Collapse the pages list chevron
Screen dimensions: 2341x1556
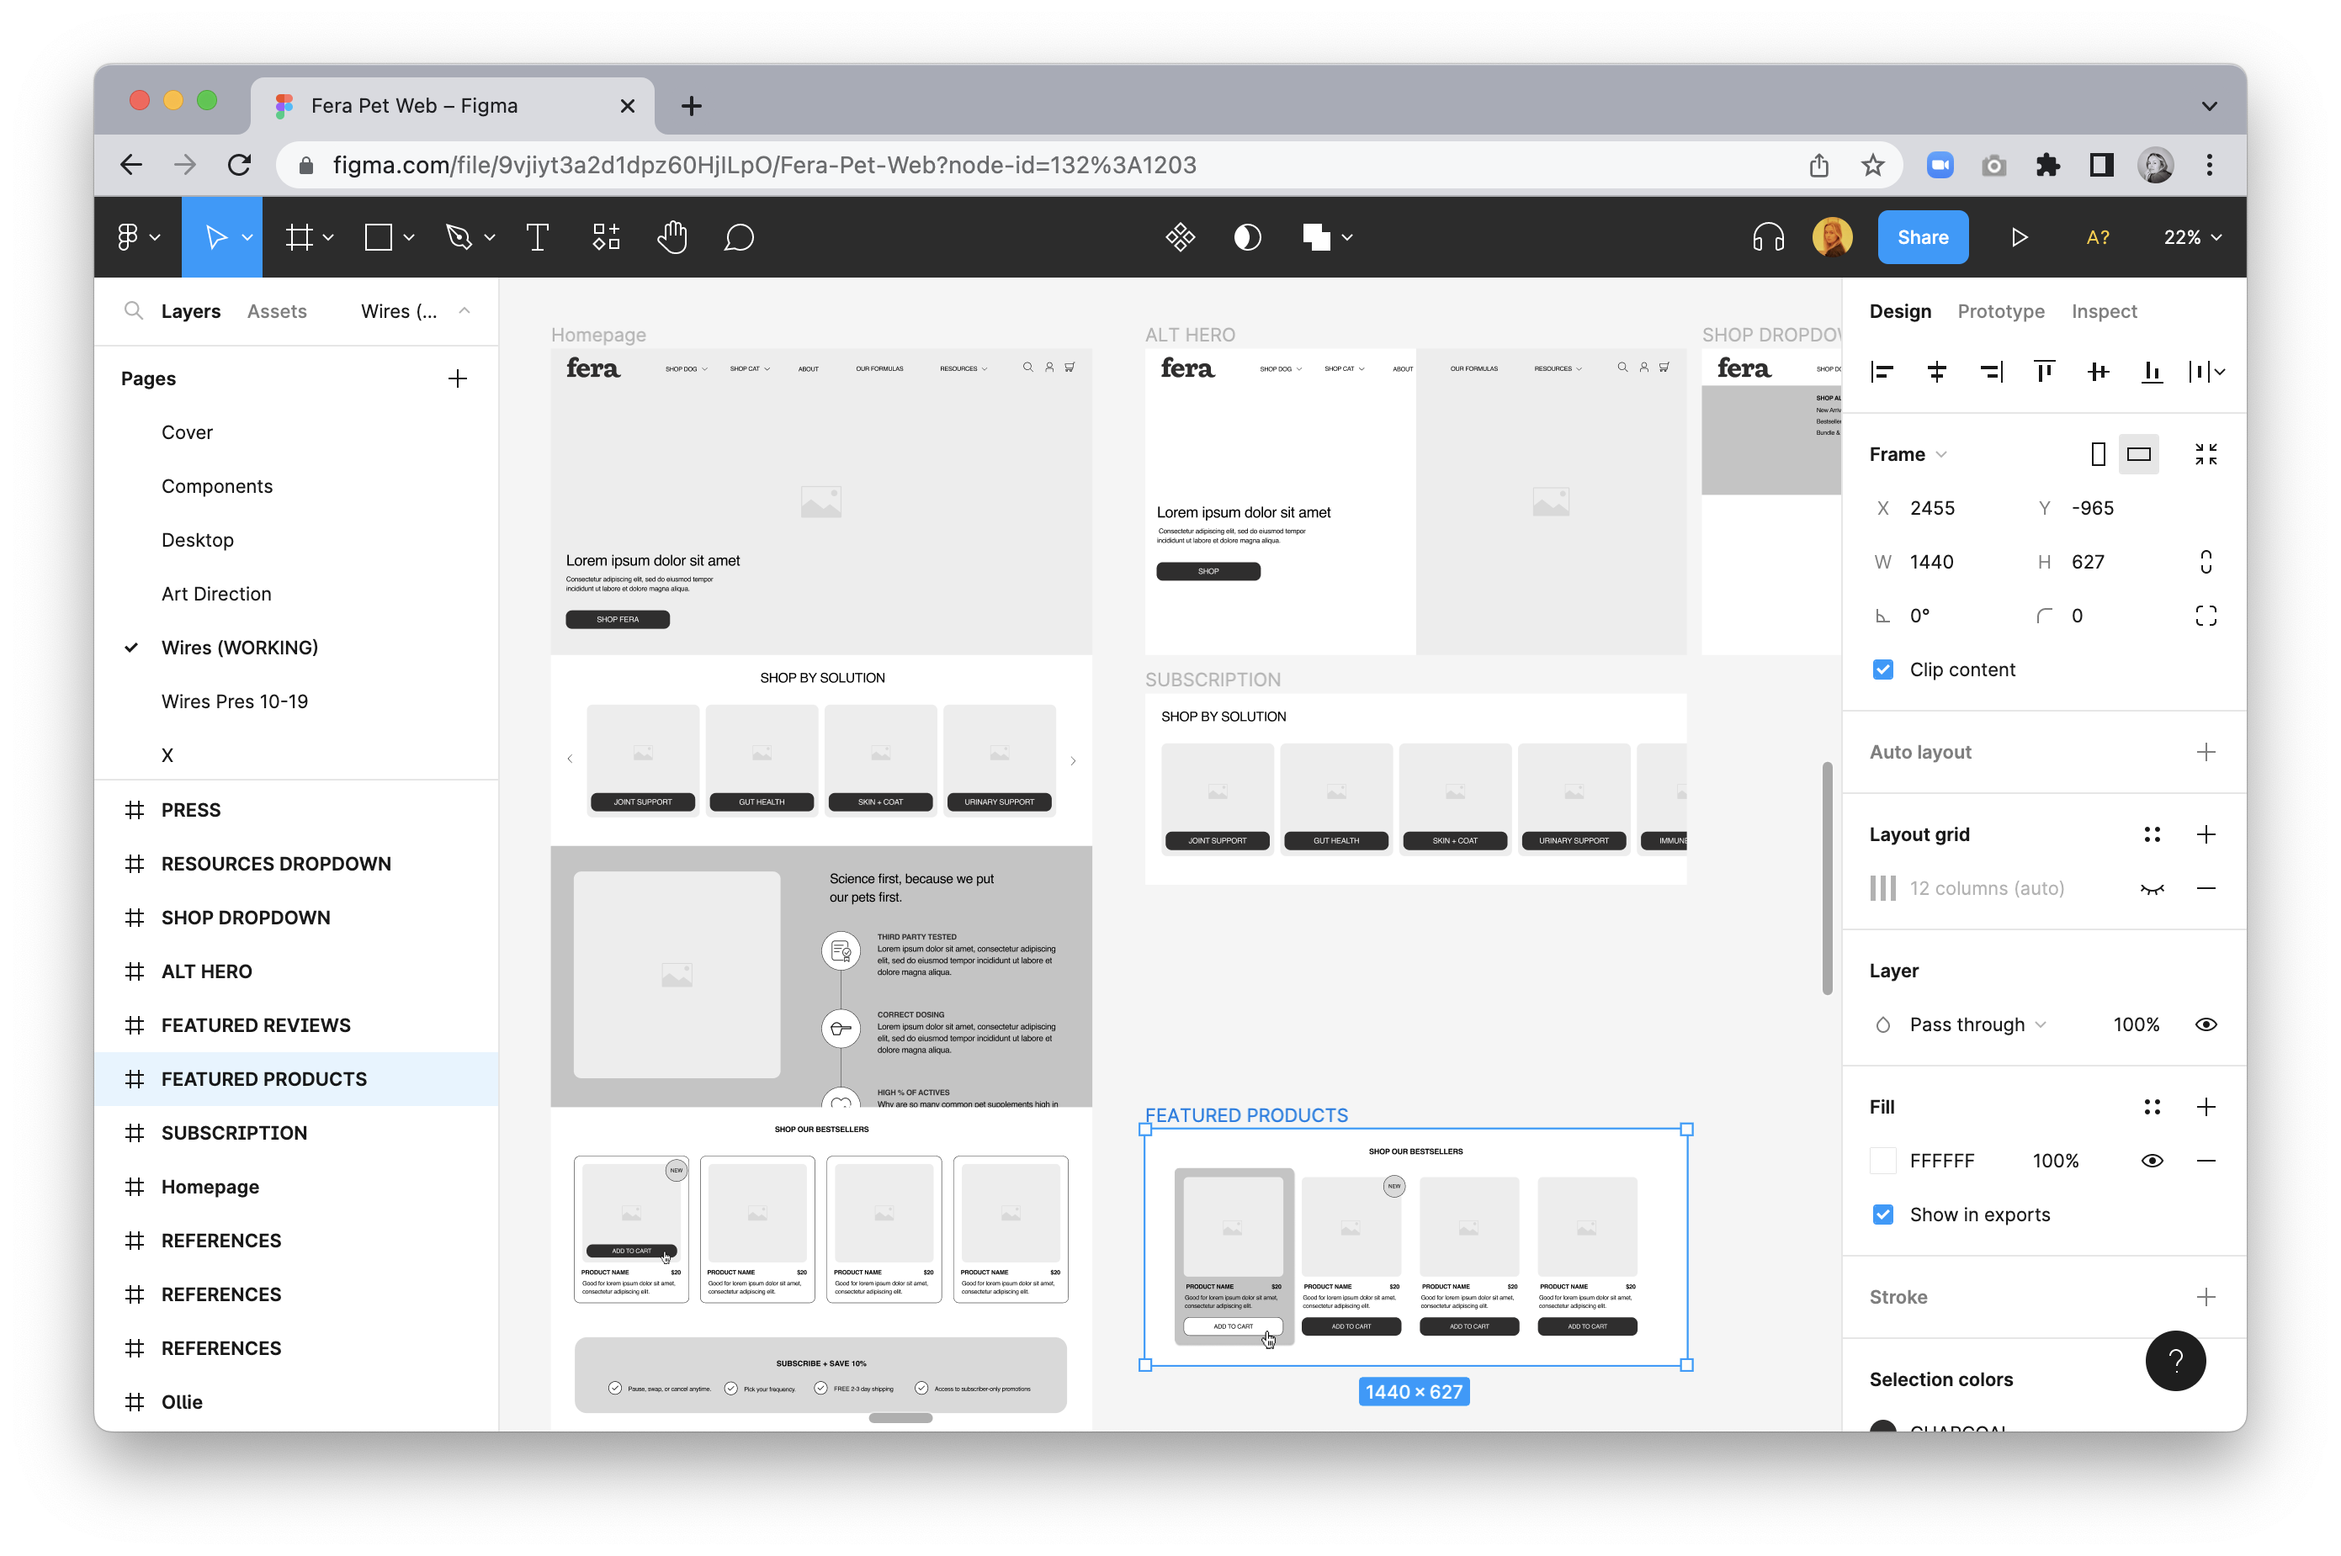(x=464, y=310)
